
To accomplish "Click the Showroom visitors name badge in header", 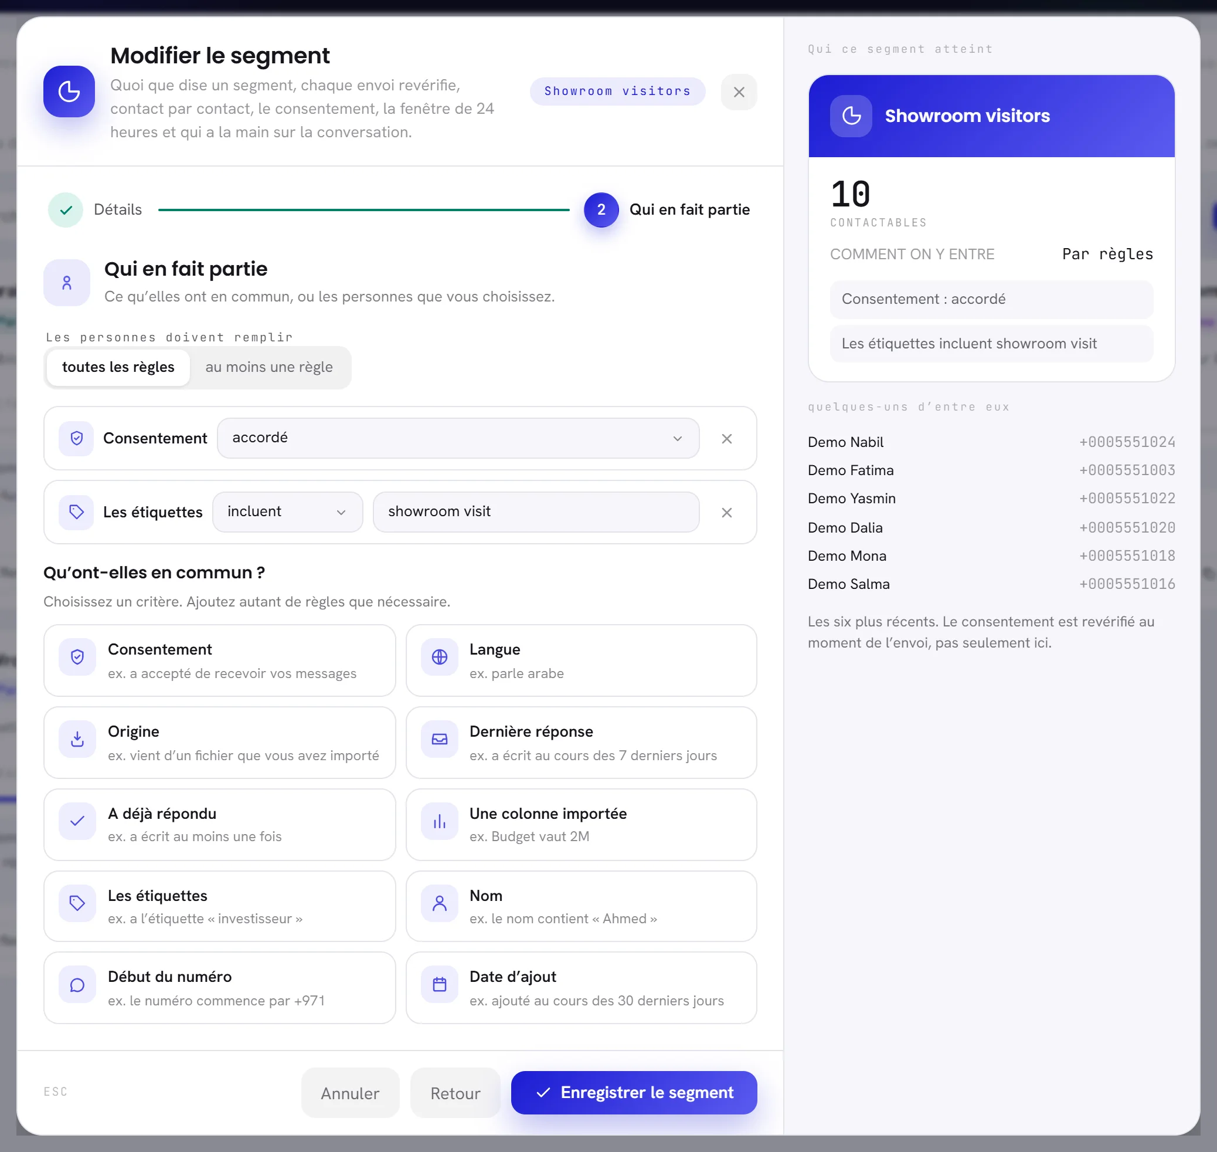I will 617,91.
